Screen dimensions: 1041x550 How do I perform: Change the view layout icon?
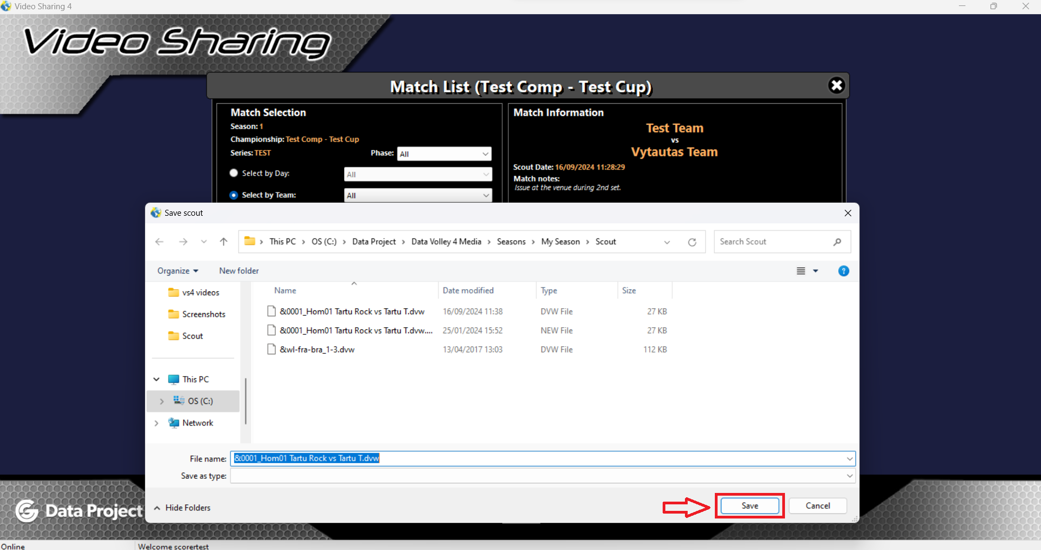tap(801, 271)
